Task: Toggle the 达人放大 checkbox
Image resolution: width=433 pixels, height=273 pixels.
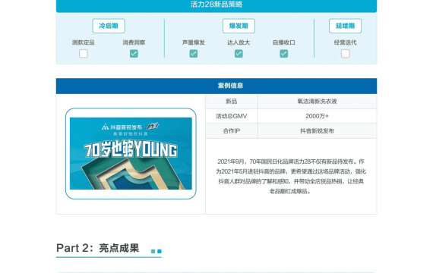Action: tap(239, 54)
